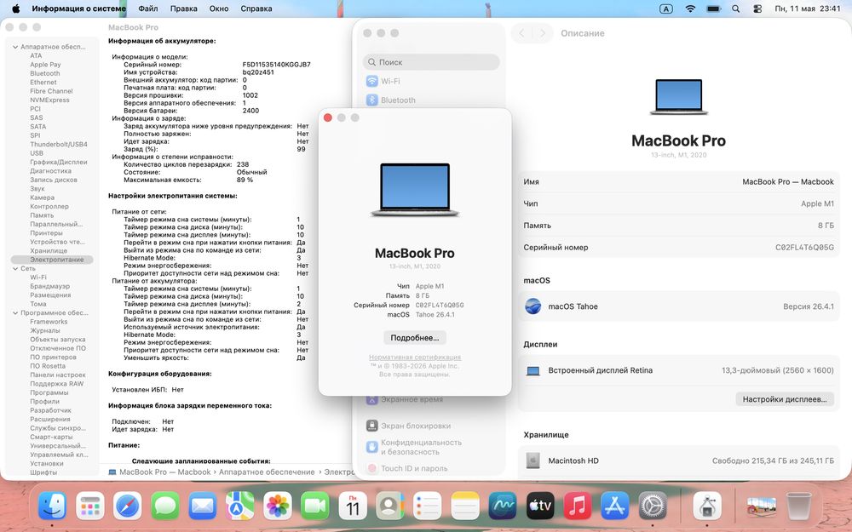Click the Поиск field in Settings
Image resolution: width=852 pixels, height=532 pixels.
click(x=431, y=62)
